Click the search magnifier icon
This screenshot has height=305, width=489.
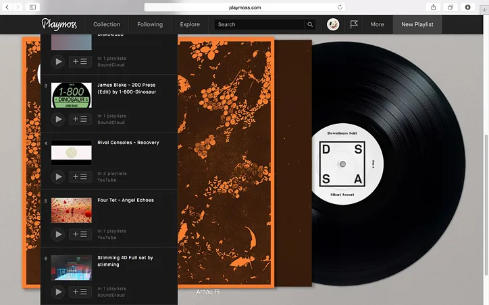(310, 24)
